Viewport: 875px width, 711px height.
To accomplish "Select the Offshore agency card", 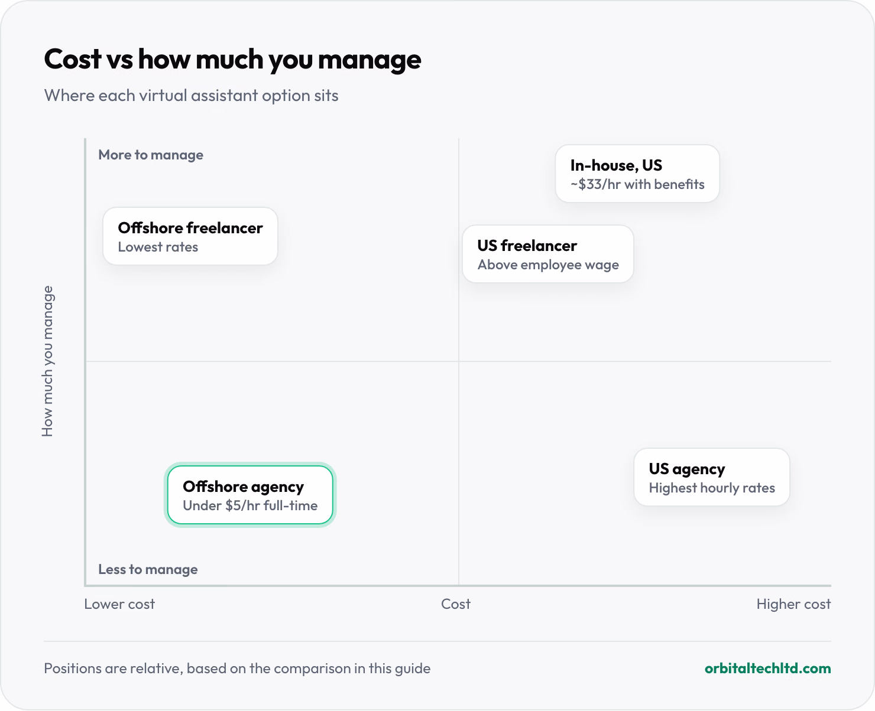I will coord(250,495).
